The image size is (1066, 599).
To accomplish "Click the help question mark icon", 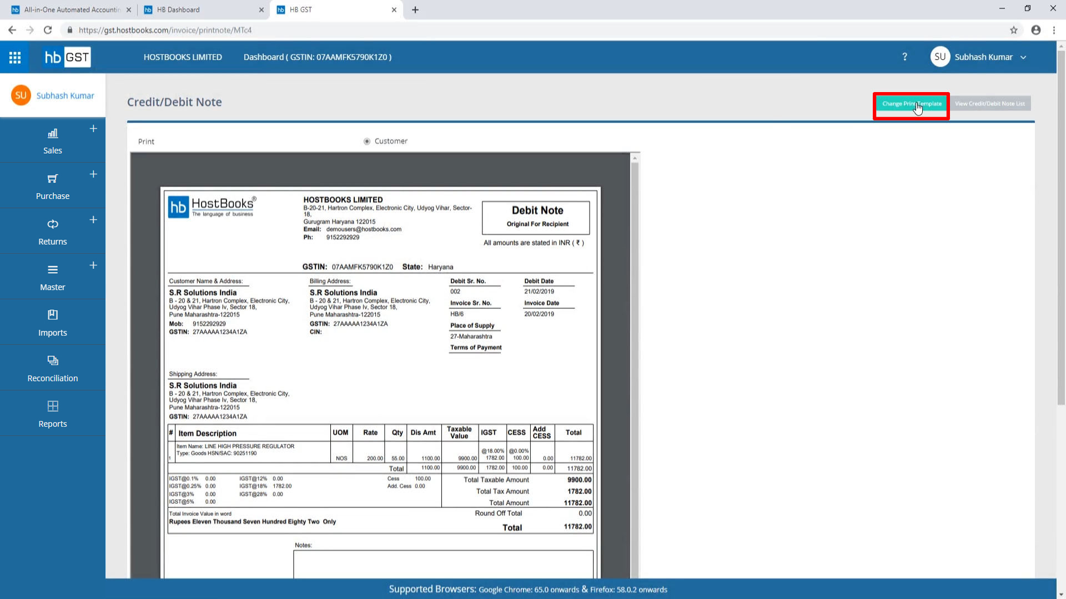I will pos(904,57).
